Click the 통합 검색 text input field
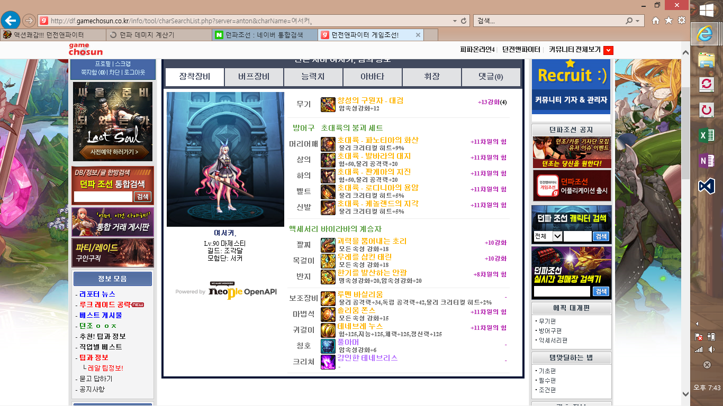 pyautogui.click(x=103, y=197)
